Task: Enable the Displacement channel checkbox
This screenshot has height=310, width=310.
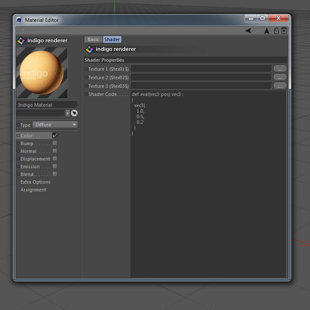Action: pyautogui.click(x=55, y=158)
